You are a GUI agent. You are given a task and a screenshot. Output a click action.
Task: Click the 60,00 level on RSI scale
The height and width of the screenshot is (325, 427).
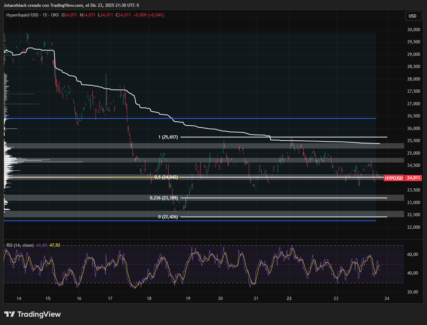[413, 254]
